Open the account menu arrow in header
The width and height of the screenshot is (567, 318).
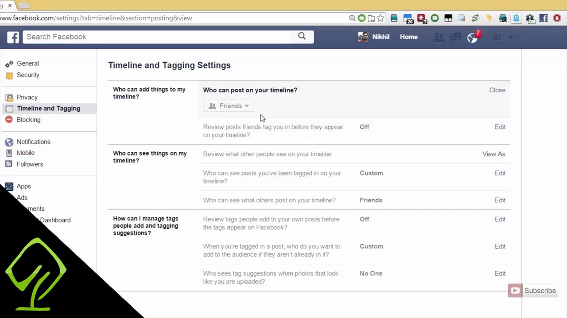point(511,38)
